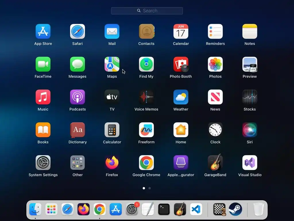Launch the Music app

43,97
